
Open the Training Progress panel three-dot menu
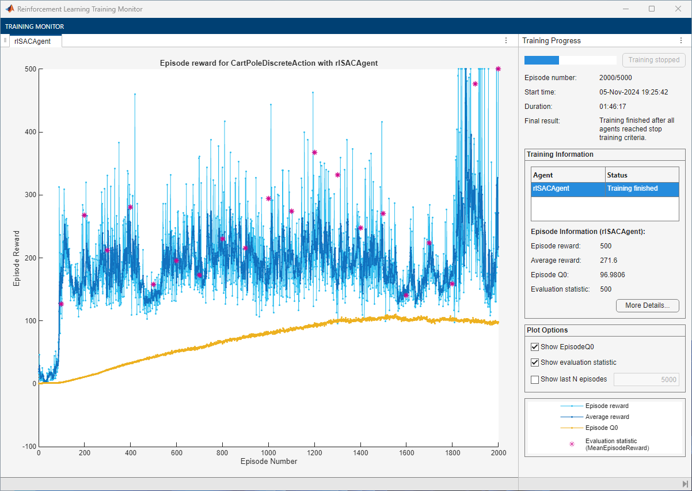(x=681, y=40)
